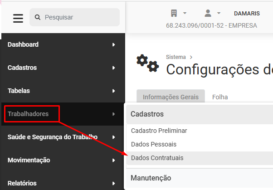Screen dimensions: 273x190
Task: Click the search magnifier icon
Action: pyautogui.click(x=38, y=17)
